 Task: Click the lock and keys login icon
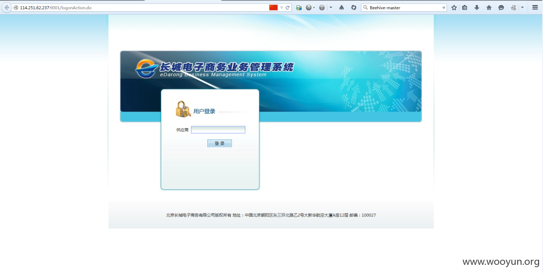pos(183,109)
